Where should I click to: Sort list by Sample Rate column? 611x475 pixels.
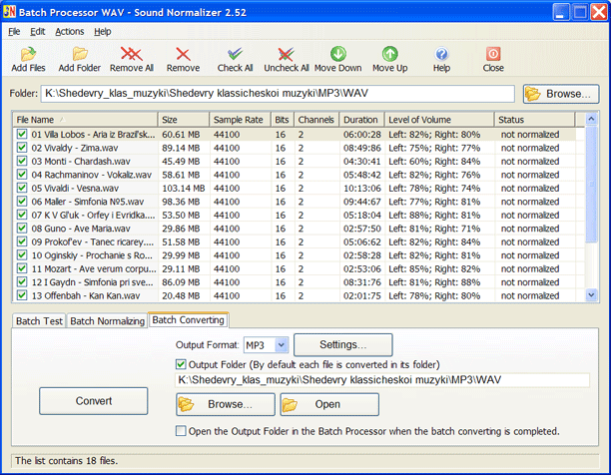[x=240, y=120]
